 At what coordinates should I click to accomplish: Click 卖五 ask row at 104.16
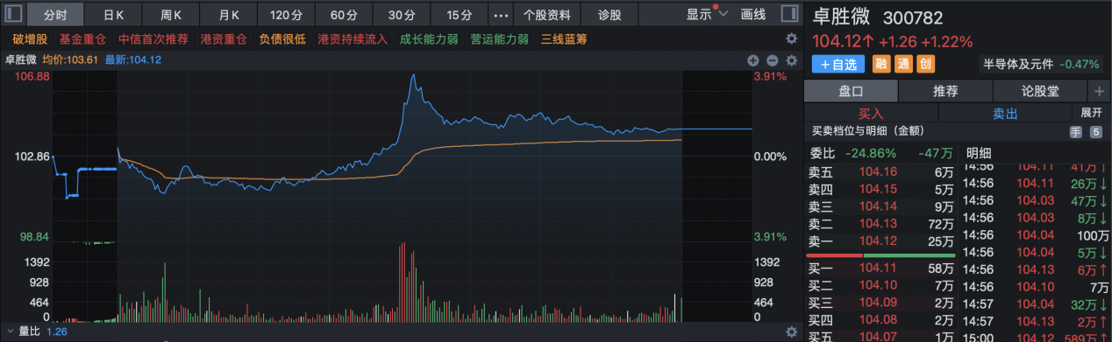[880, 173]
